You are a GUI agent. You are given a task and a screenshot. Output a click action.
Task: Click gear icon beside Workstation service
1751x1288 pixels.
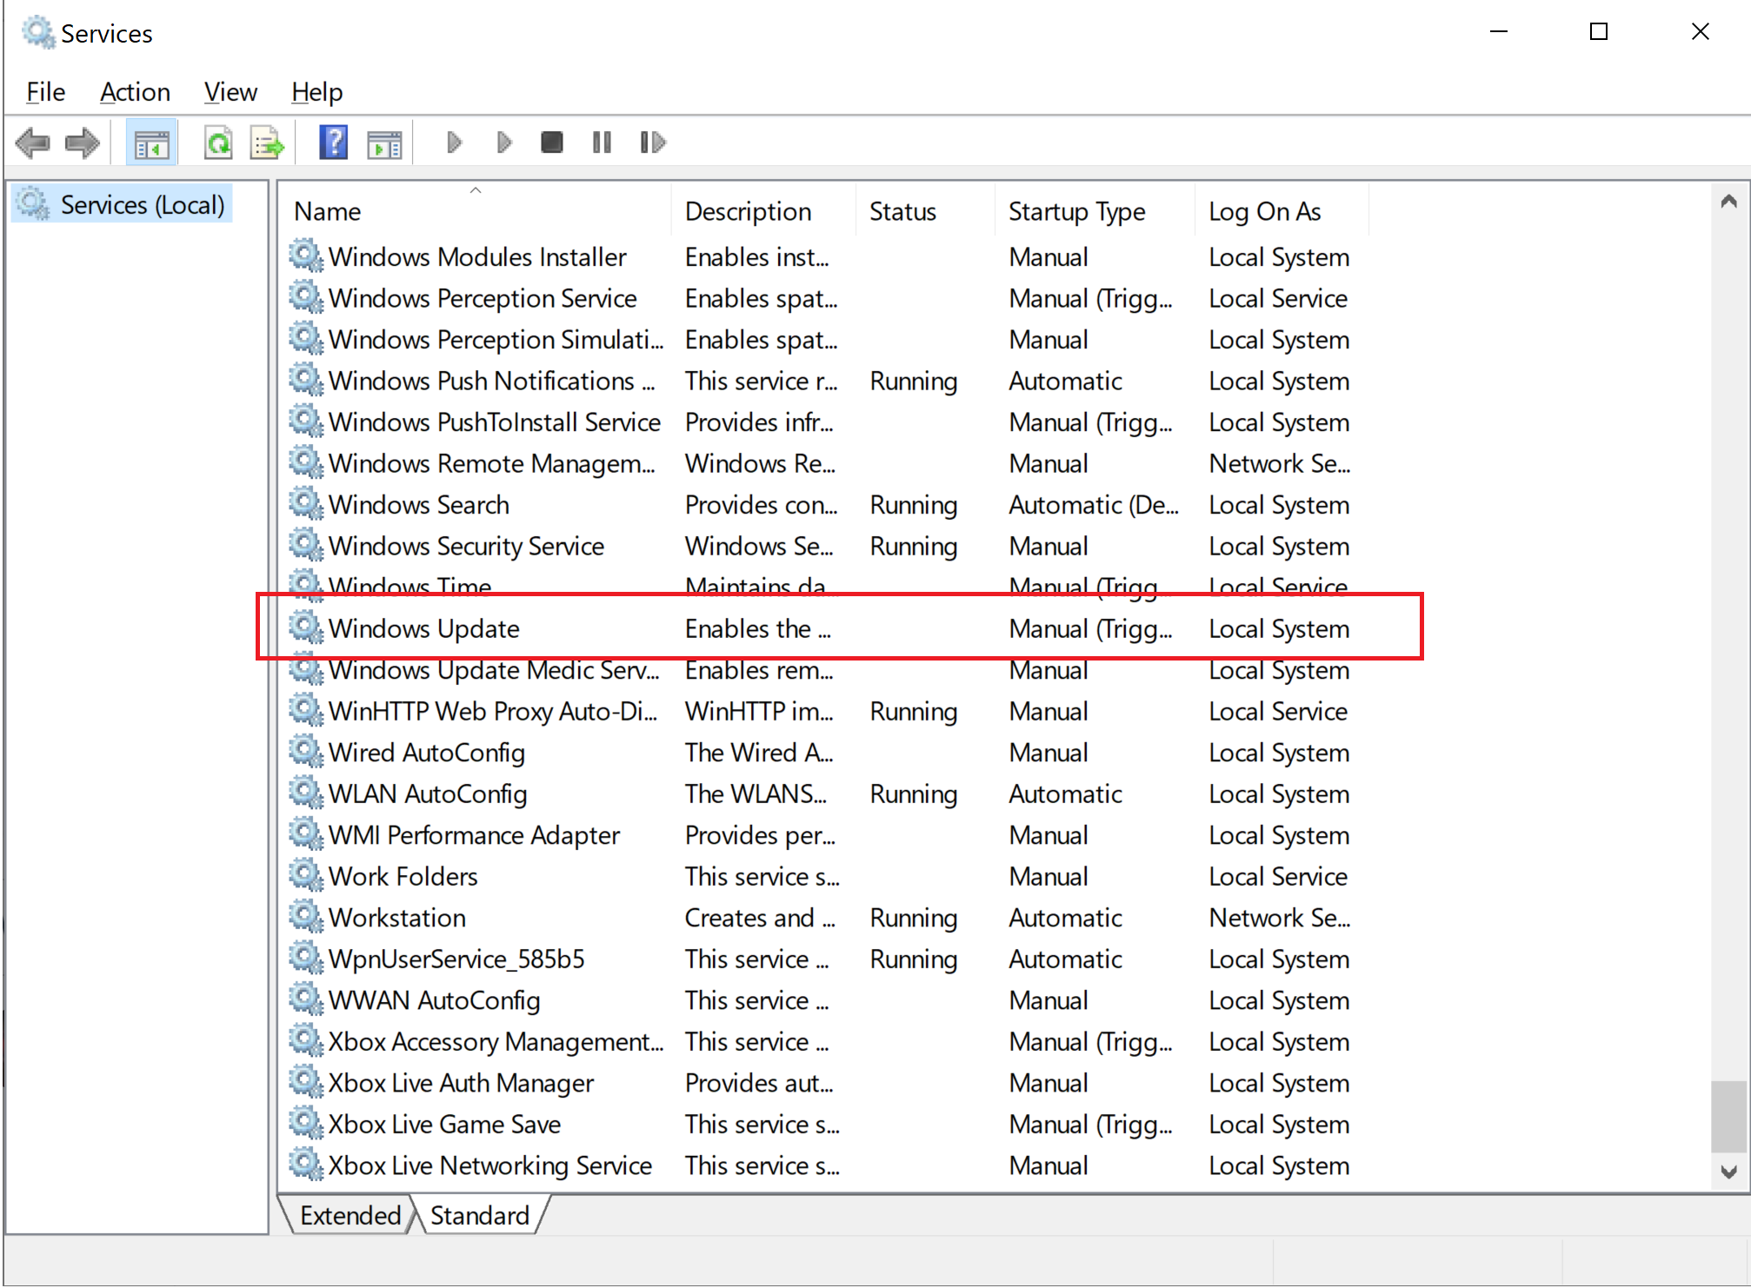pos(306,917)
